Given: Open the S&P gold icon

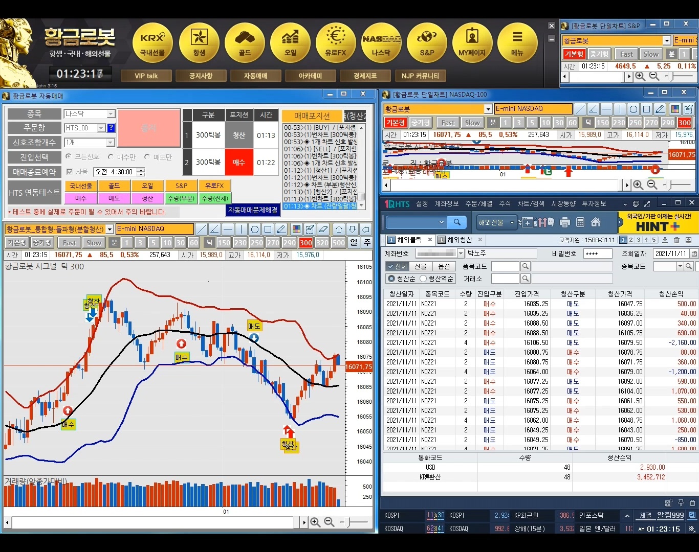Looking at the screenshot, I should coord(427,43).
